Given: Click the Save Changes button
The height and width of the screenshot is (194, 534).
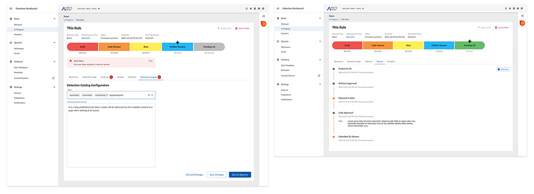Looking at the screenshot, I should pyautogui.click(x=217, y=175).
